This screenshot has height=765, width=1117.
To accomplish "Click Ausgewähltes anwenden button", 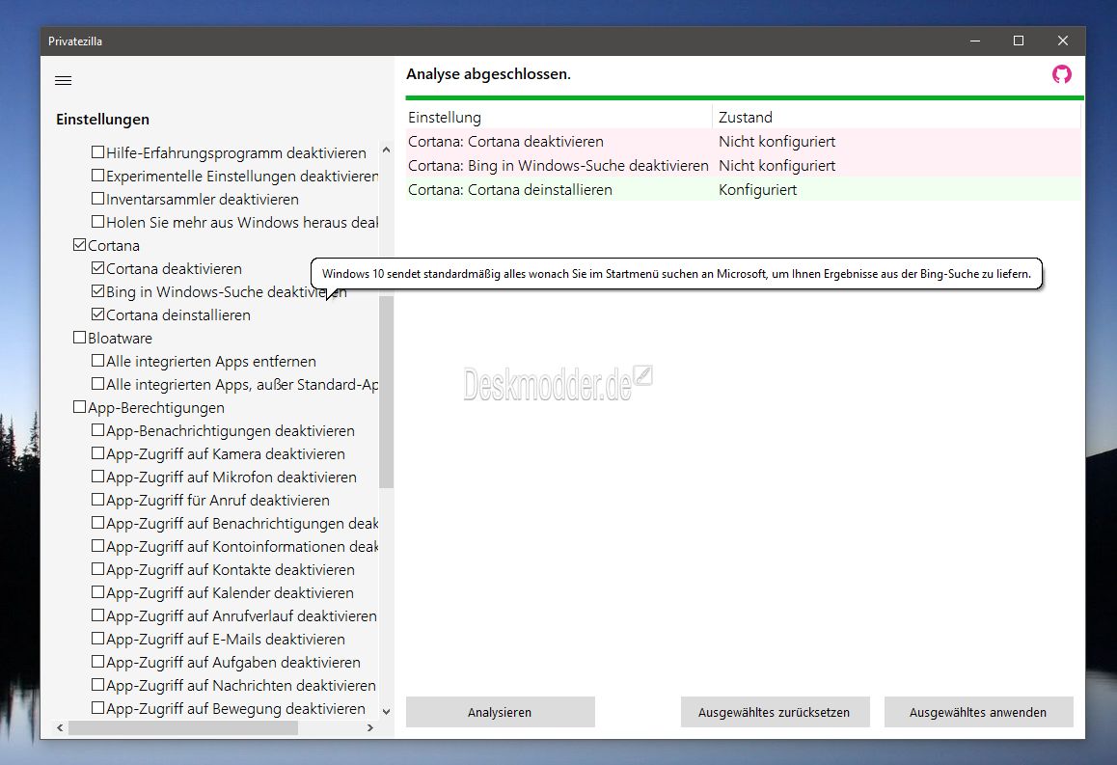I will click(978, 712).
